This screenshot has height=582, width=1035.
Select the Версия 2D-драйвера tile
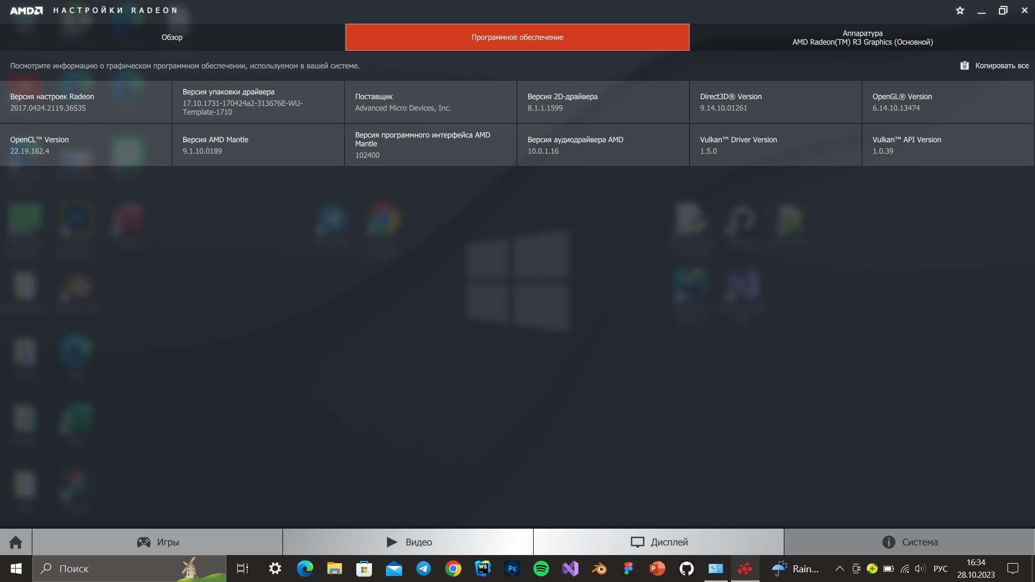(603, 102)
